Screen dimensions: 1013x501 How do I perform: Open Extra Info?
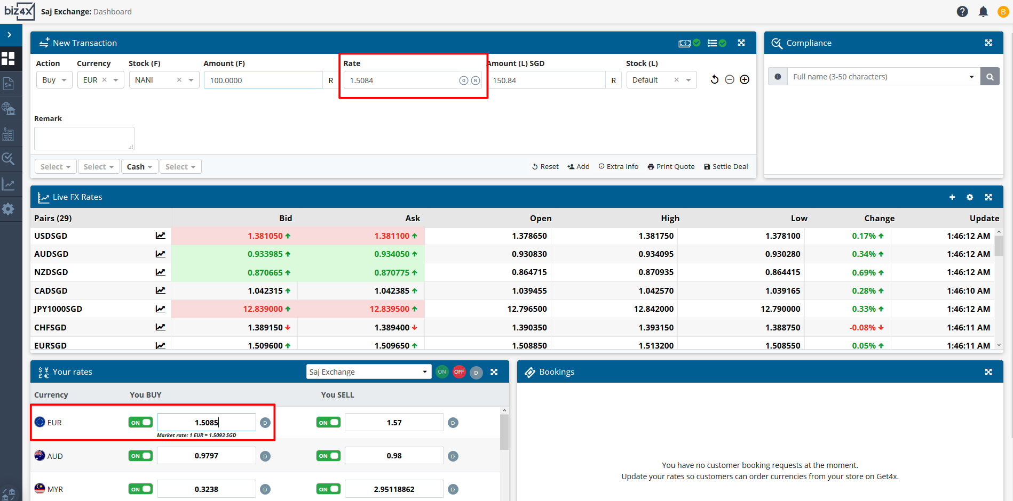tap(619, 167)
